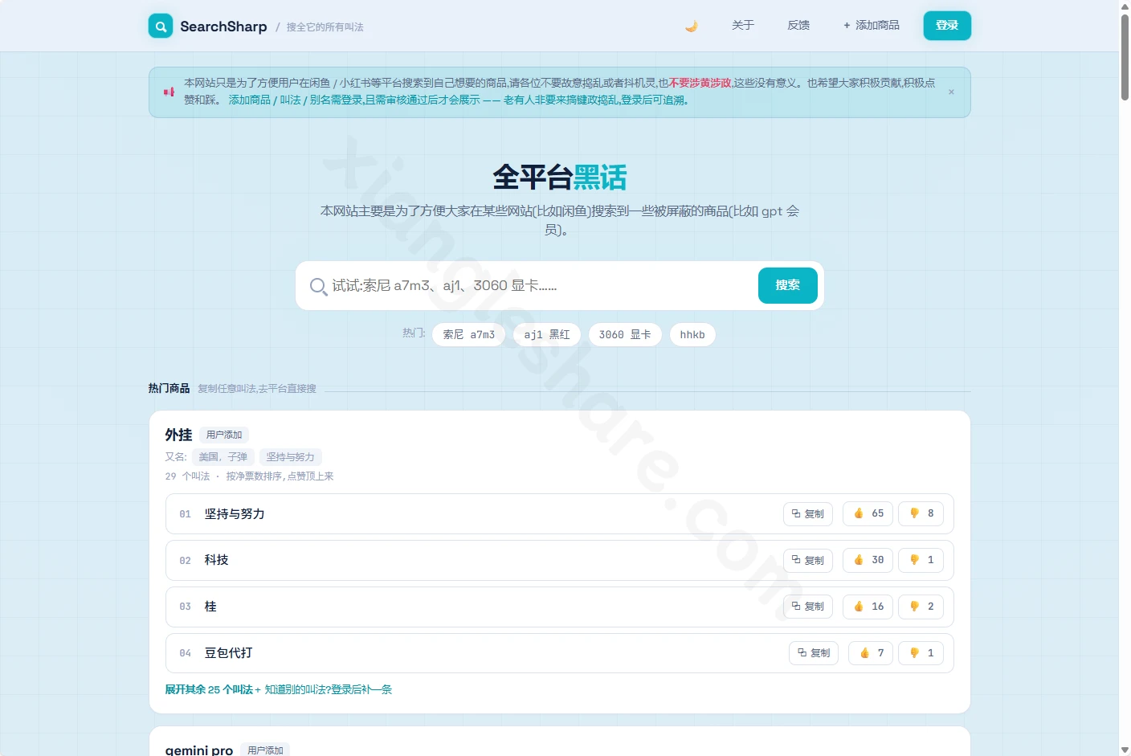Click the 豆包代打 term text

229,653
